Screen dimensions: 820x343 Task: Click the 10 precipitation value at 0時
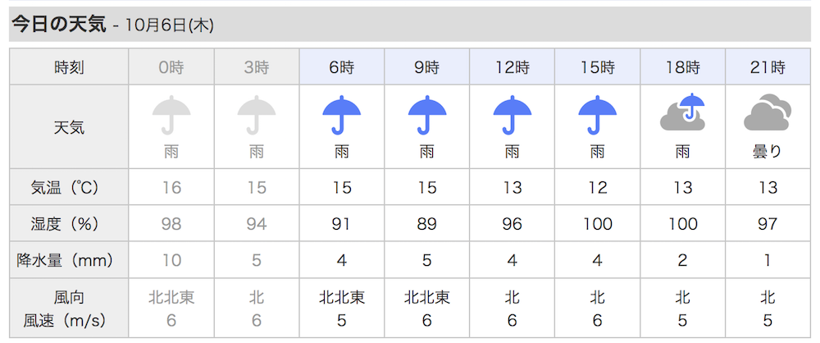[x=171, y=260]
